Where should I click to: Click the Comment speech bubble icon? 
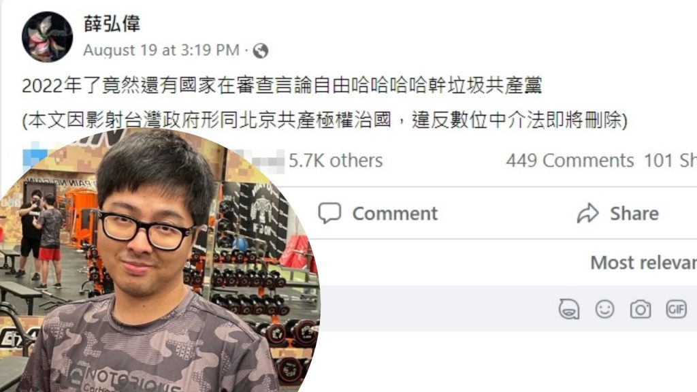(x=330, y=213)
